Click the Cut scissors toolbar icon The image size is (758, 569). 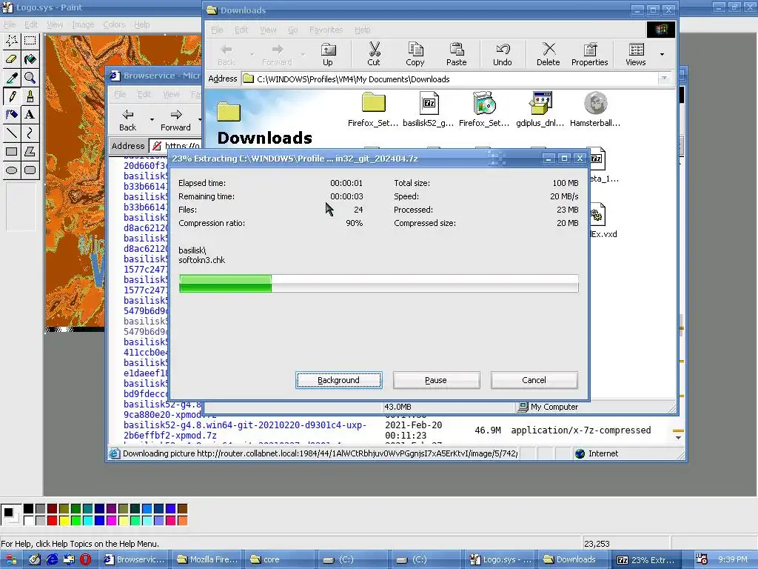point(374,54)
